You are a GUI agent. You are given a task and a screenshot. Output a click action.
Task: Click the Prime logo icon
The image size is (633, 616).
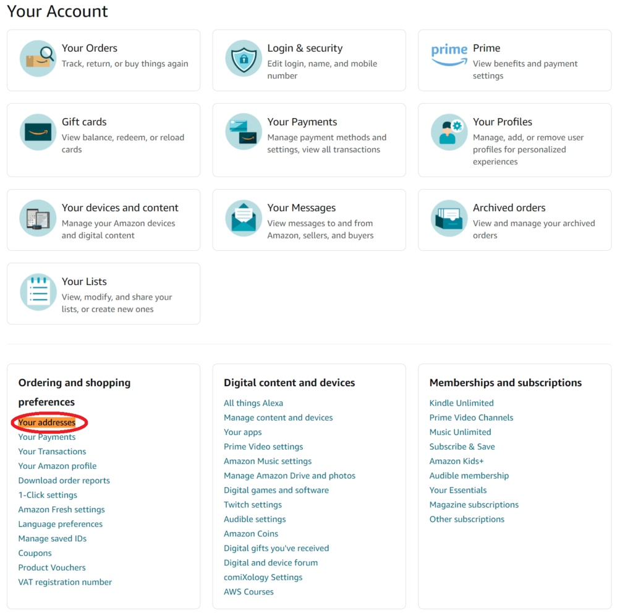pyautogui.click(x=449, y=55)
